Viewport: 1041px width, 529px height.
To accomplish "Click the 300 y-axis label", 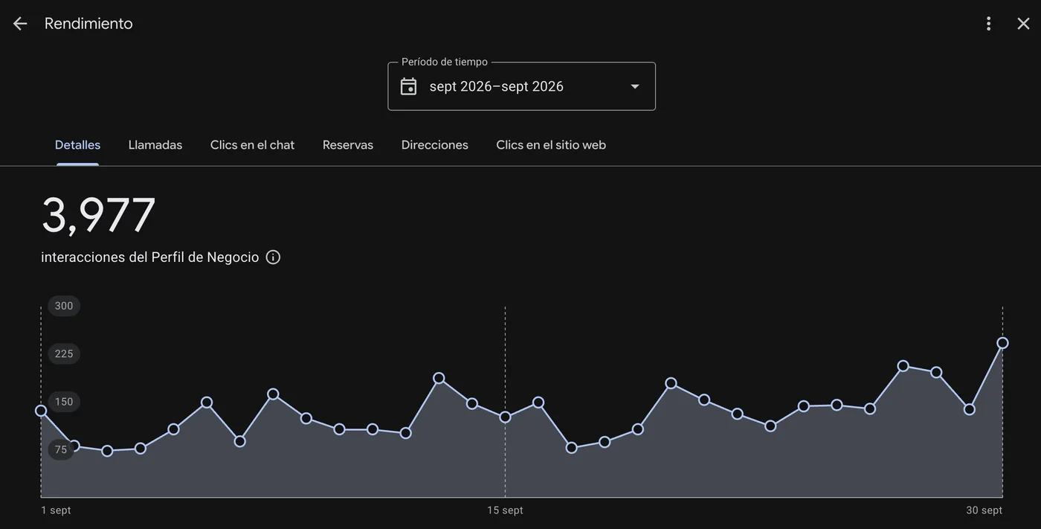I will (x=64, y=306).
